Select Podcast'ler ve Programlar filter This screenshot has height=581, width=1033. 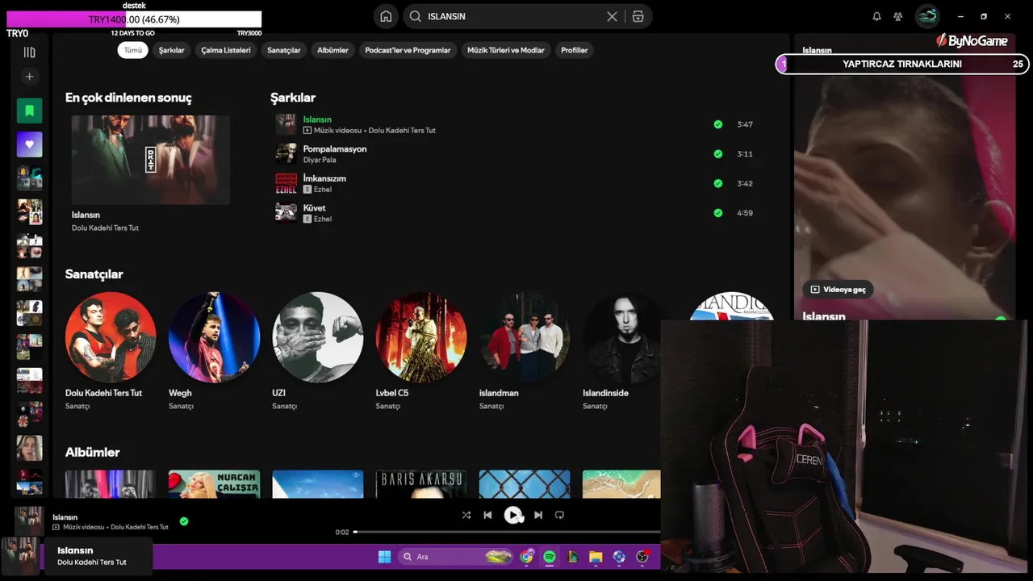pos(408,50)
